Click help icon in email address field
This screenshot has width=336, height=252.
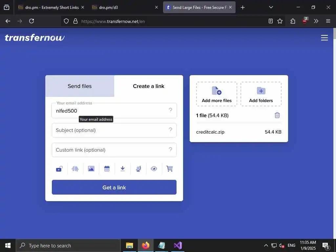(x=170, y=110)
